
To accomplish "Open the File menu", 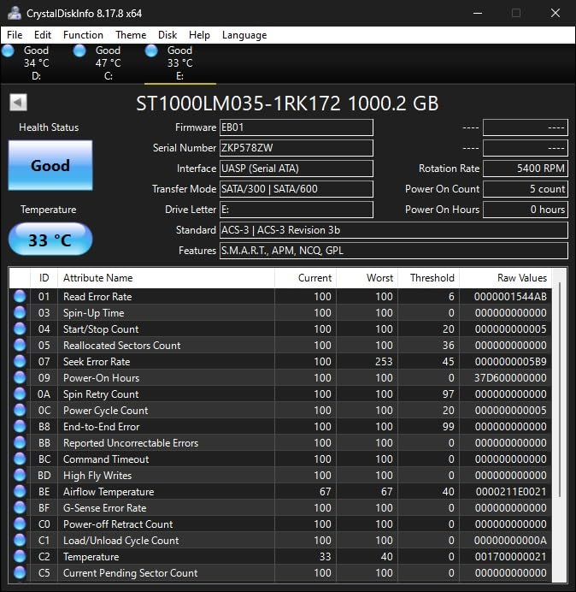I will [15, 35].
